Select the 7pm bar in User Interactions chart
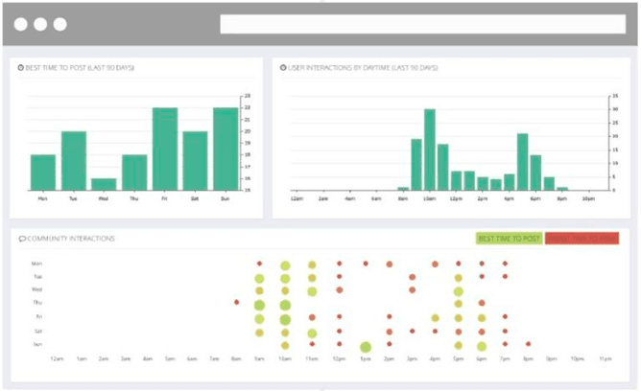Image resolution: width=641 pixels, height=391 pixels. point(549,184)
